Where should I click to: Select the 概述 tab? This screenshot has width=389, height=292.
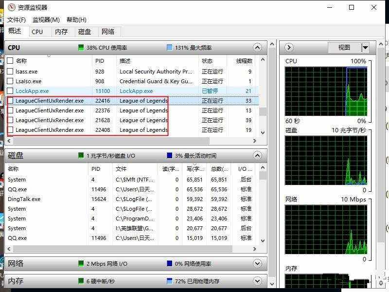15,31
